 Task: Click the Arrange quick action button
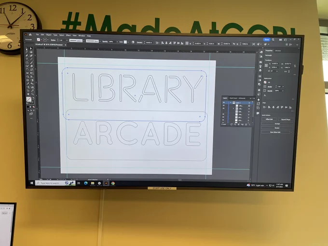coord(277,123)
